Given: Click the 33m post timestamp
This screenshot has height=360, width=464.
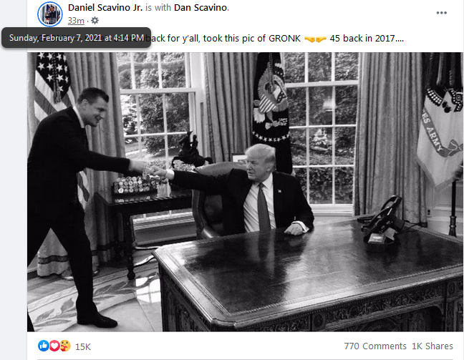Looking at the screenshot, I should pos(76,21).
